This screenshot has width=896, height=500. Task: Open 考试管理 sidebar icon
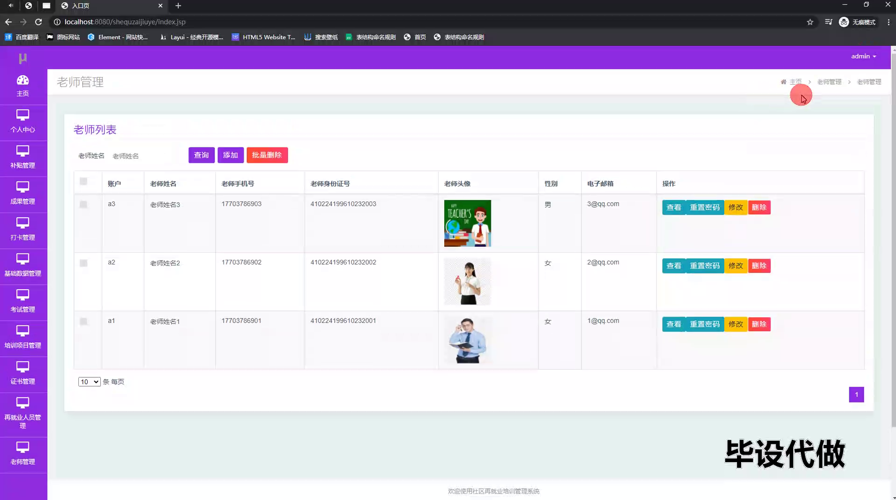click(22, 294)
